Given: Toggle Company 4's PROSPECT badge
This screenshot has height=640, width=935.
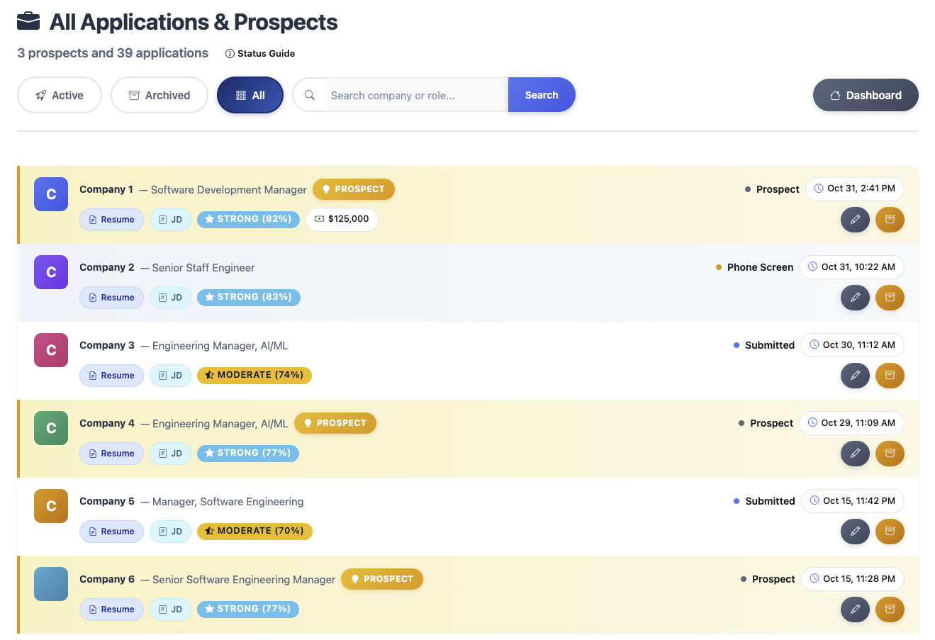Looking at the screenshot, I should click(335, 423).
